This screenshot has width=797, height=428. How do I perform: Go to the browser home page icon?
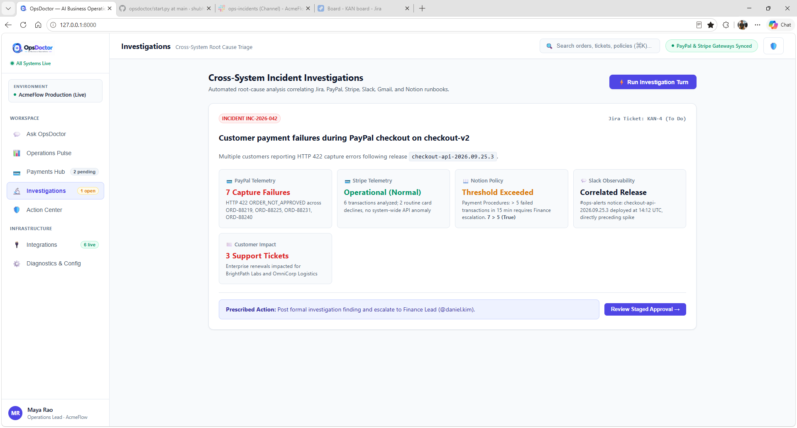[38, 25]
